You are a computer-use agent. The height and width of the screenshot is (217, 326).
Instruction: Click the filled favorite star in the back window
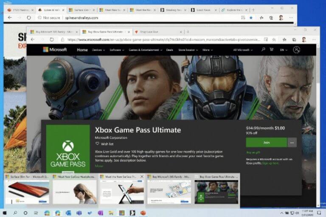[x=251, y=18]
